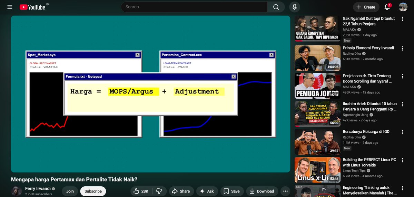Open title Penjelasan dr. Tirta Tentang Doom Scrolling

[367, 79]
